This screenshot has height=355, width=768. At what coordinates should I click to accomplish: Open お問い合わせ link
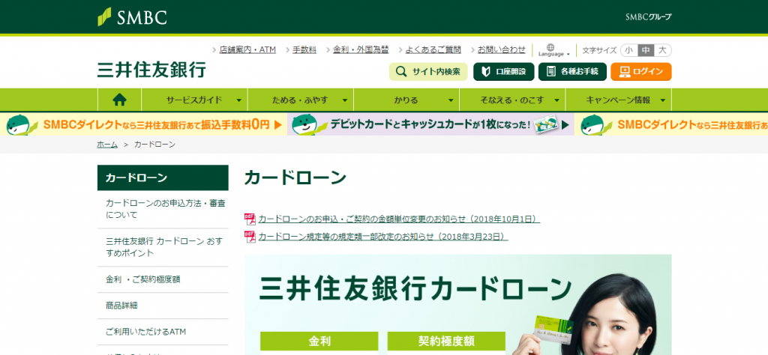502,49
